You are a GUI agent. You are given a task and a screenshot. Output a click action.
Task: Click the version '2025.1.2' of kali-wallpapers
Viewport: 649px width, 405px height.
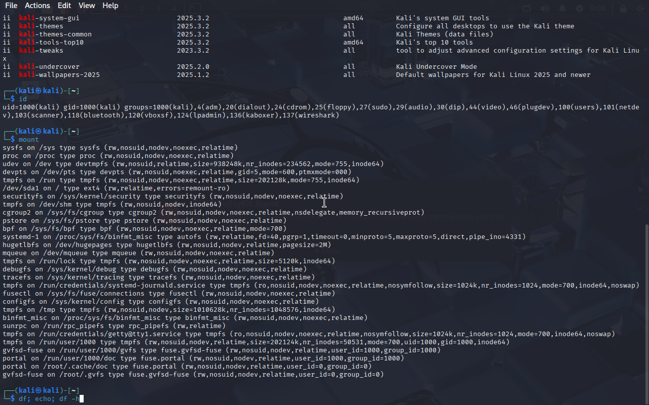click(x=193, y=74)
